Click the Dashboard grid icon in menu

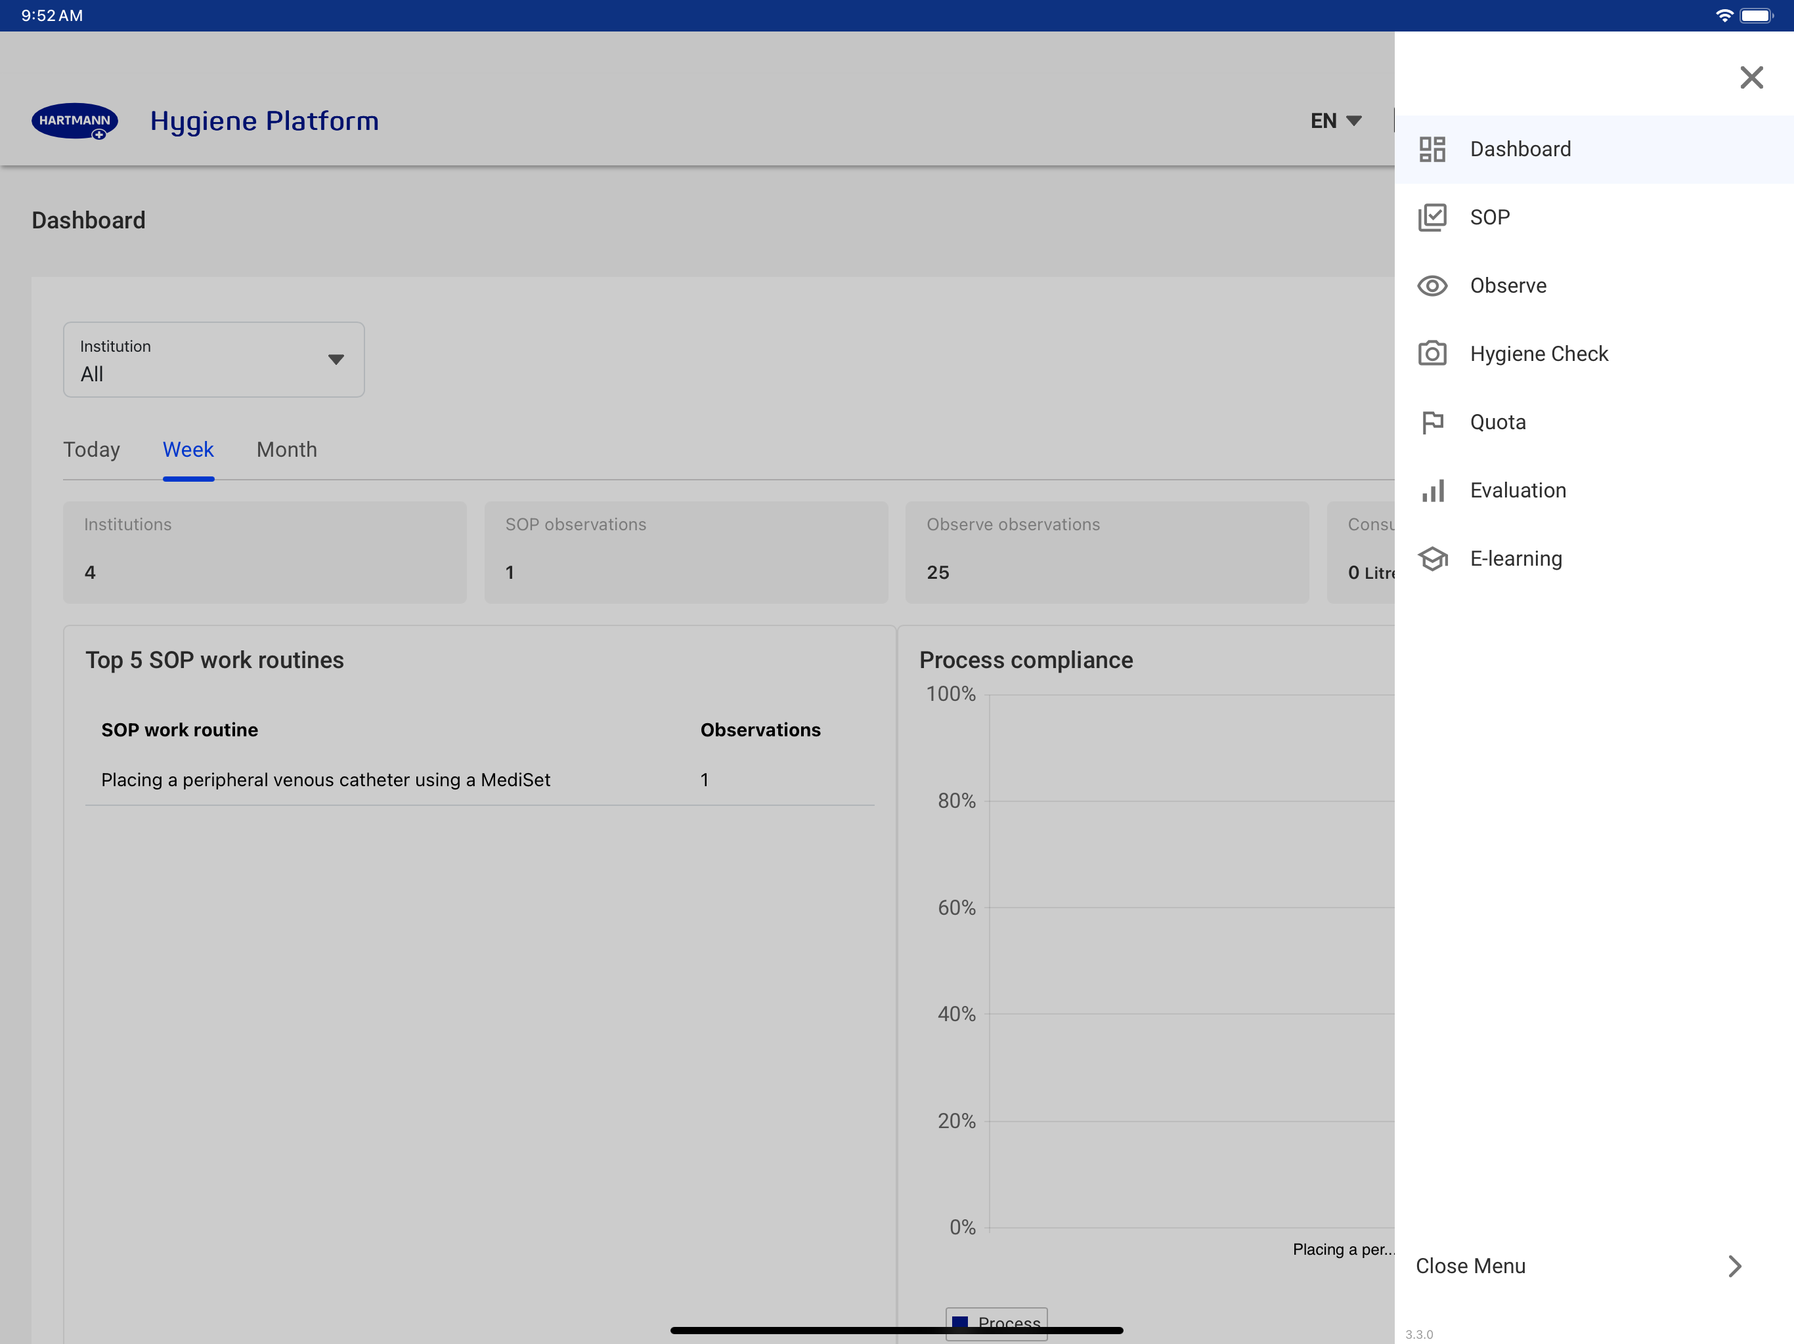pos(1432,149)
